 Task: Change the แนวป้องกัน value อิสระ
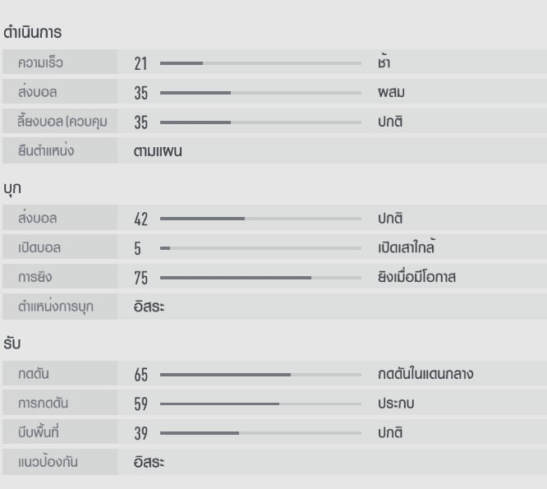(149, 463)
